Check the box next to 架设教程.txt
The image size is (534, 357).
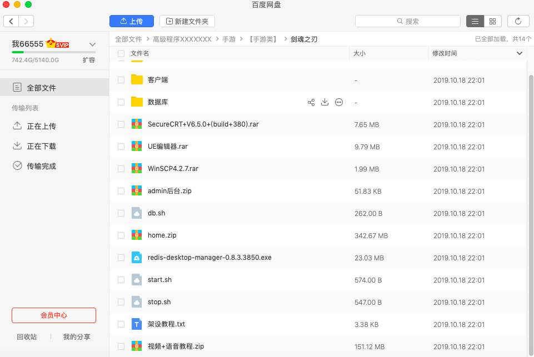121,324
